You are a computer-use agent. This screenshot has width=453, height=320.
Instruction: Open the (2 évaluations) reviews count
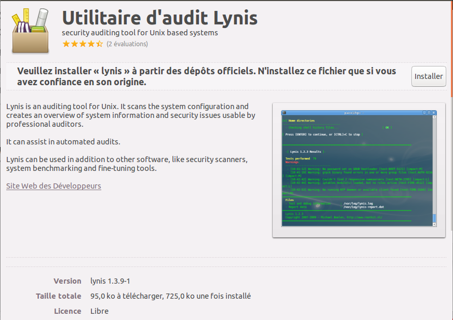click(127, 44)
